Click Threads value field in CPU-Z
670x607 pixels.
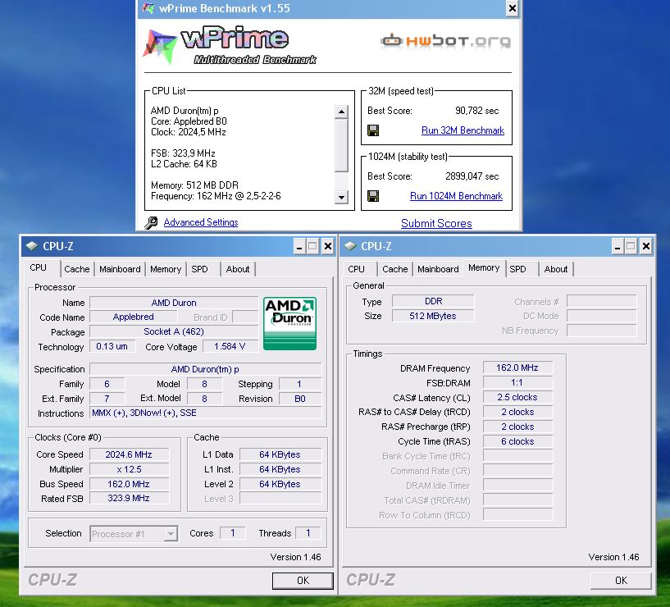pyautogui.click(x=308, y=533)
